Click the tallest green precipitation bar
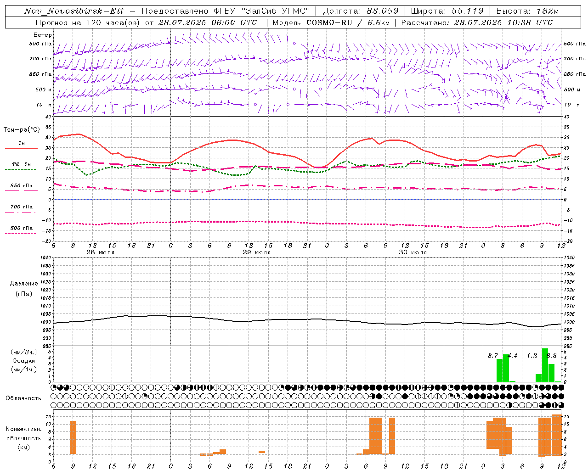588x470 pixels. pos(545,365)
